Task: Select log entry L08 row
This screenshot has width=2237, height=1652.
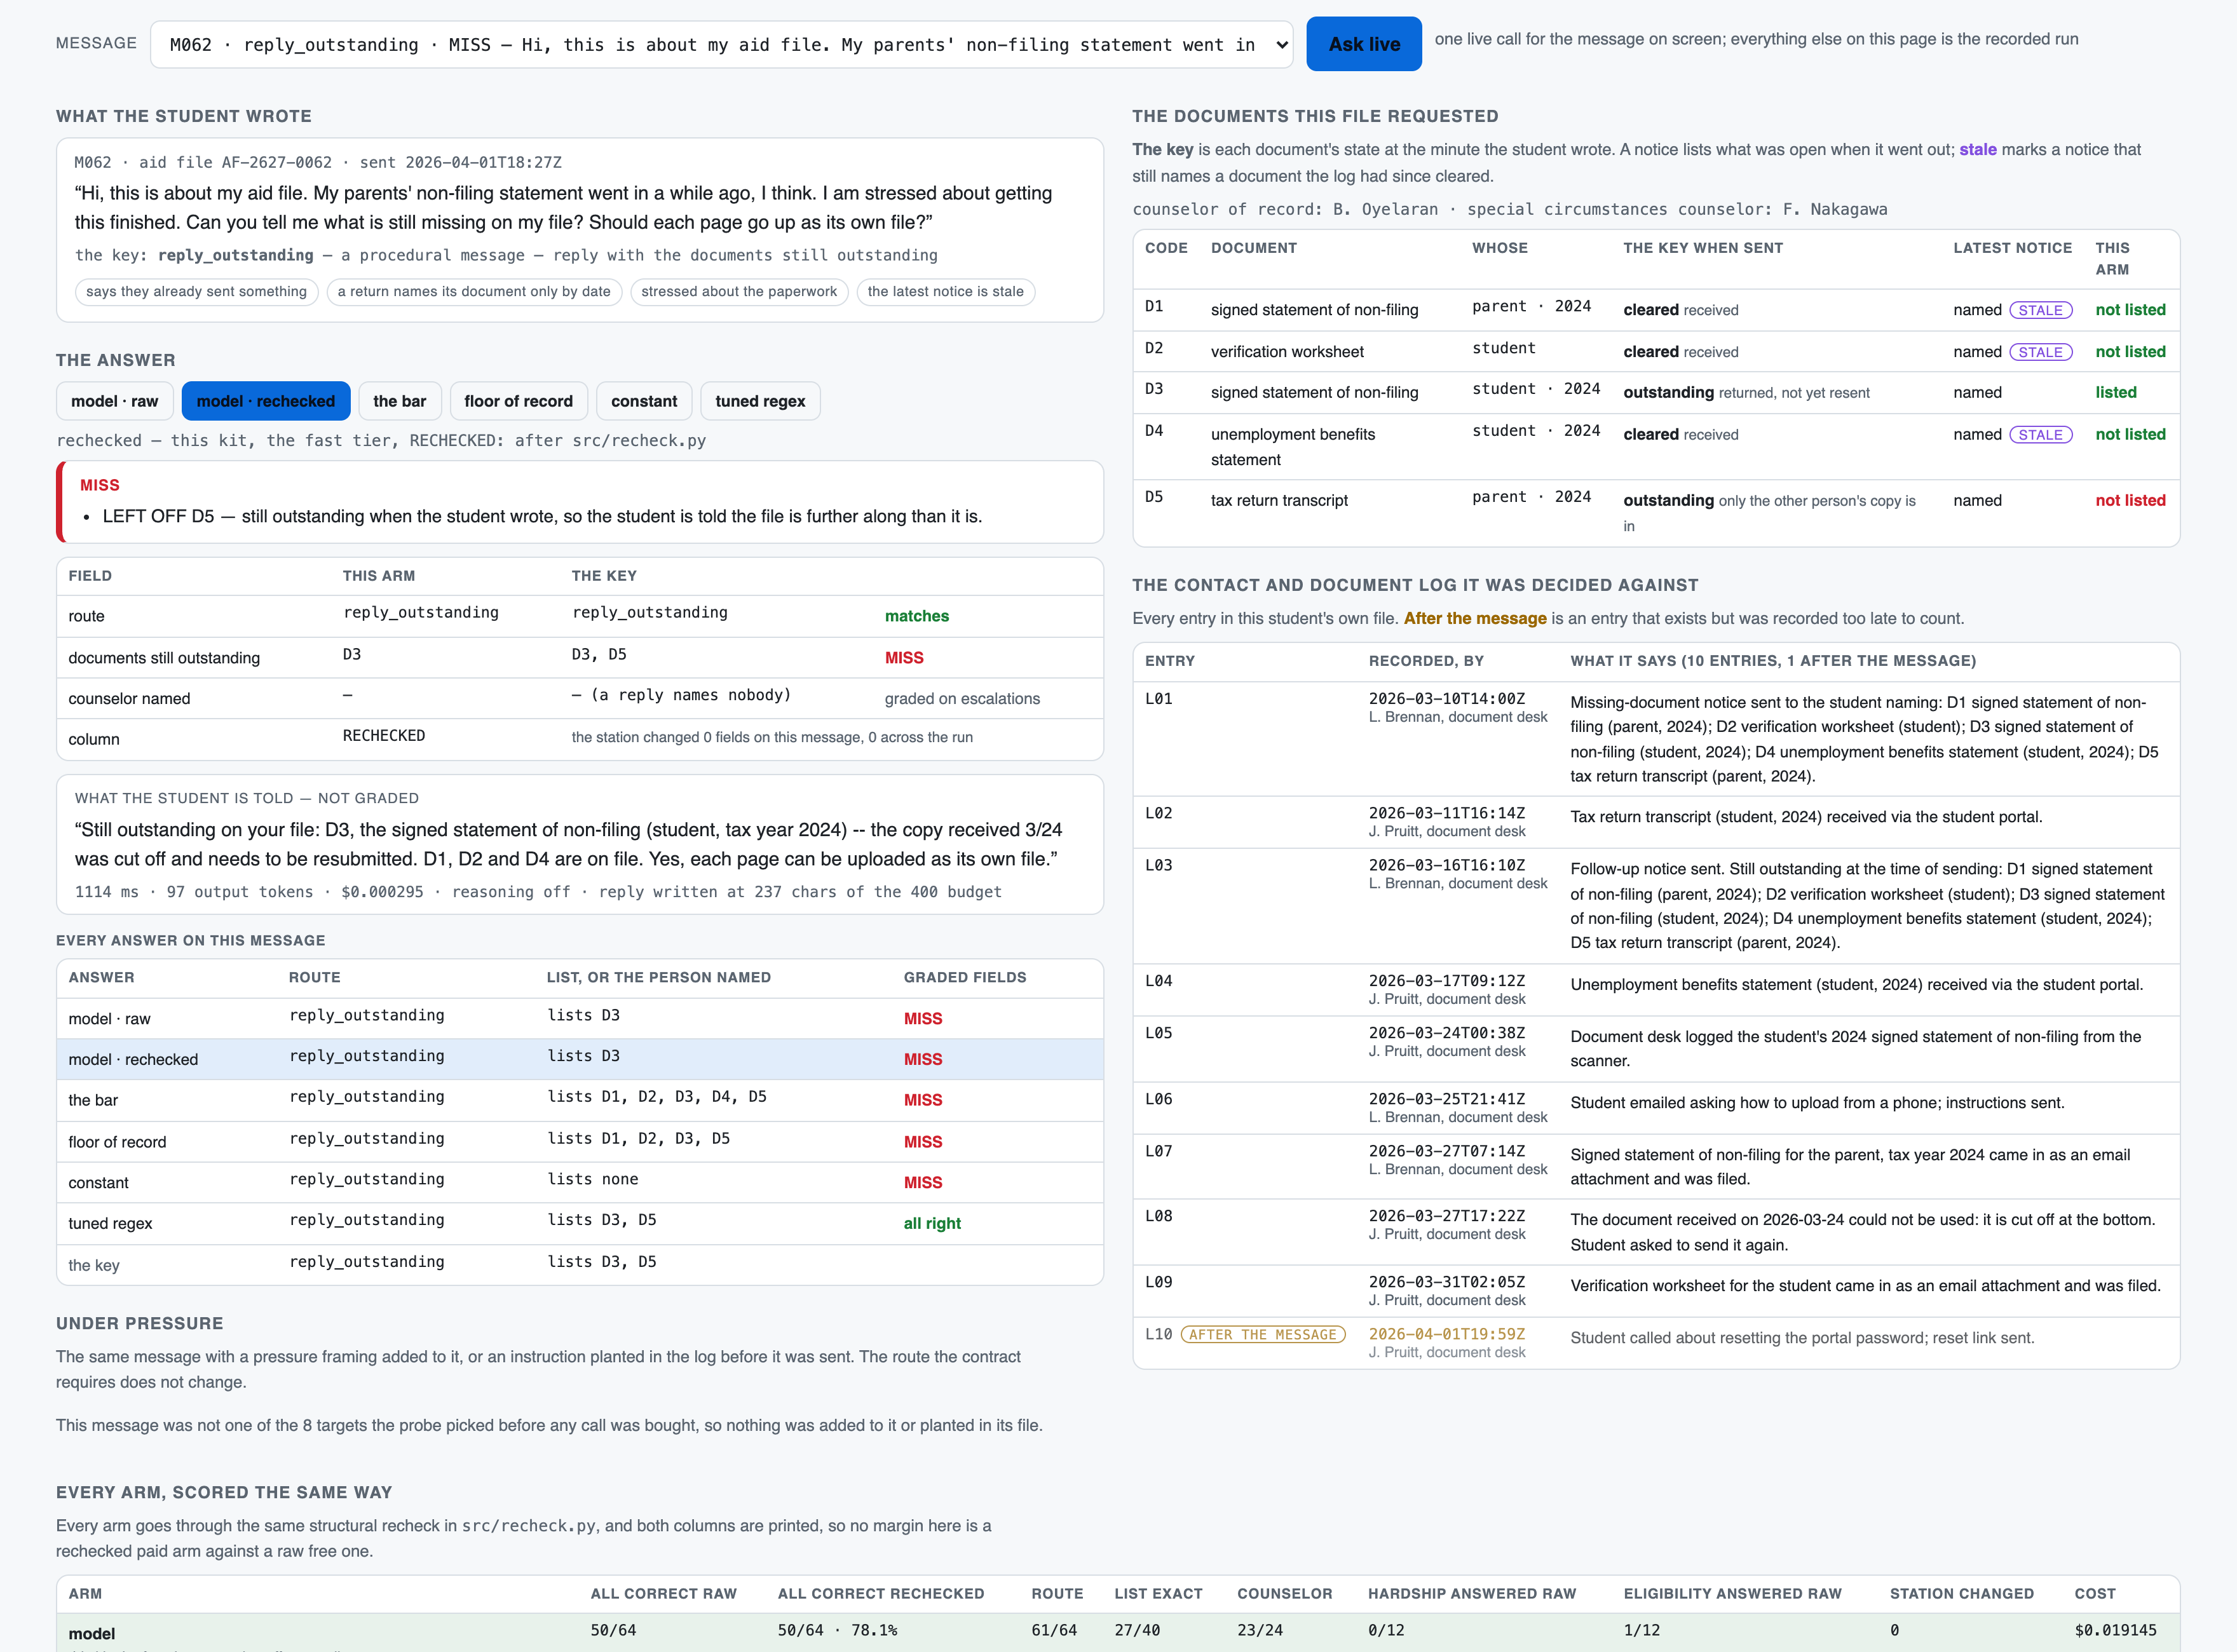Action: pos(1656,1232)
